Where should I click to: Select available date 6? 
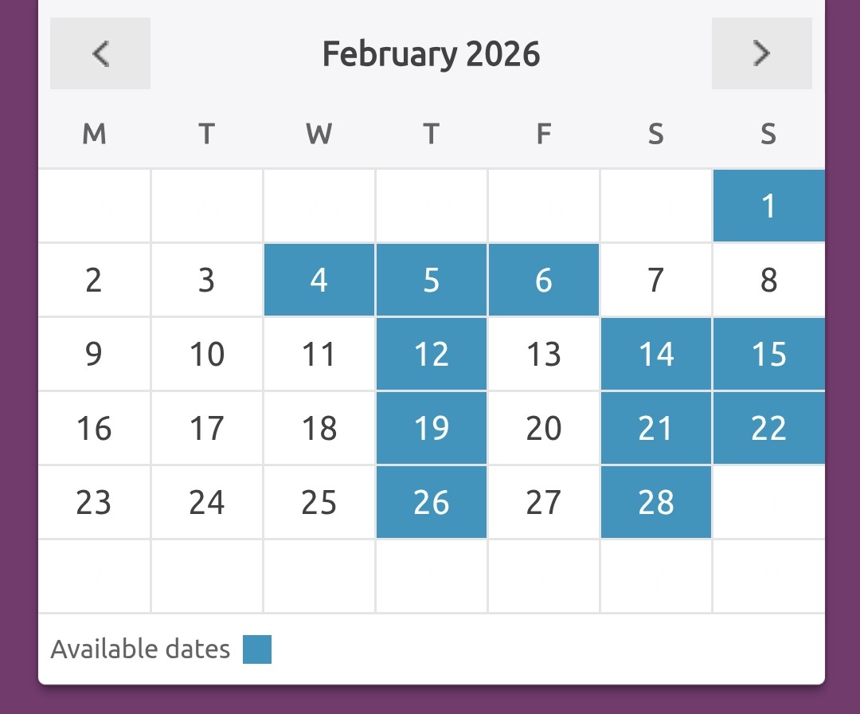pyautogui.click(x=544, y=280)
